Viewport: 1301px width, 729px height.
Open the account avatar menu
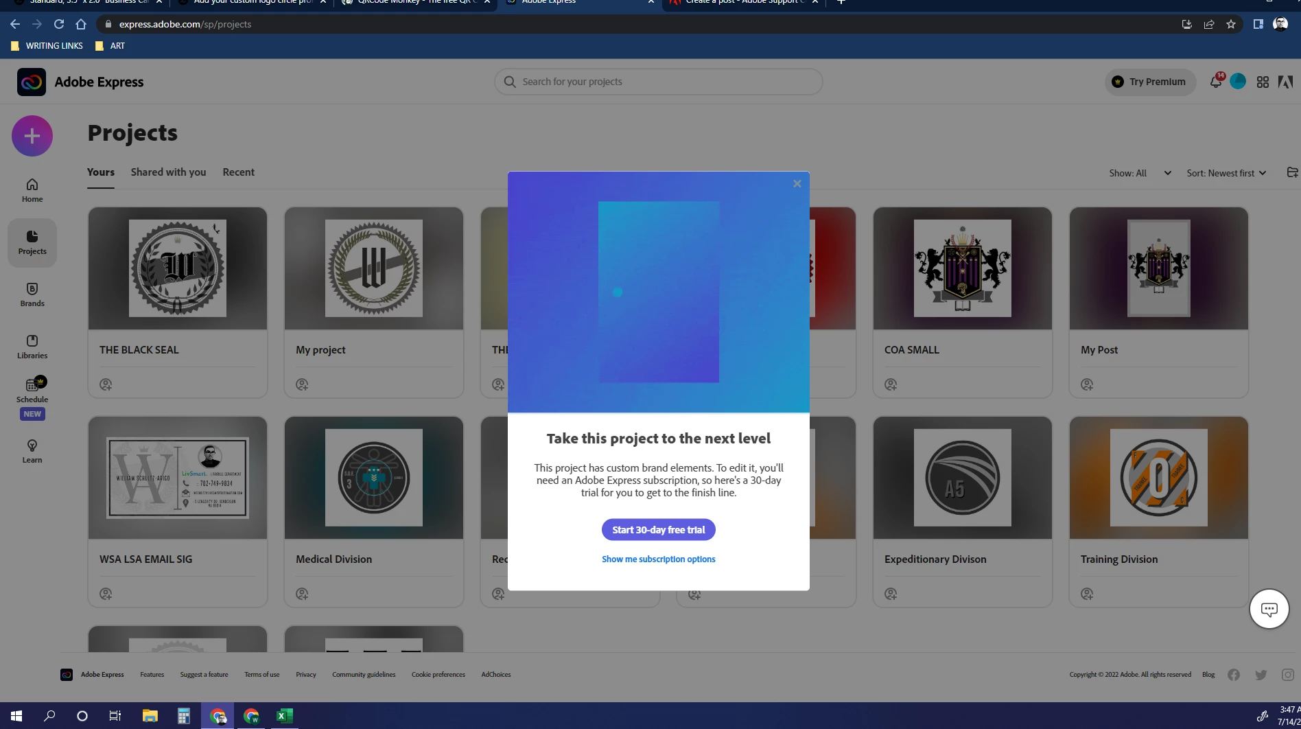point(1238,82)
